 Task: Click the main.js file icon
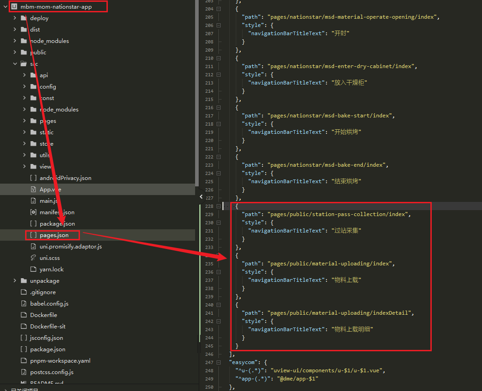click(33, 201)
